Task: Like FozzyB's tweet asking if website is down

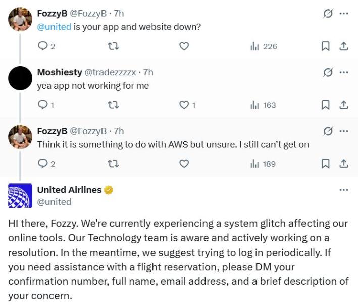Action: (184, 46)
